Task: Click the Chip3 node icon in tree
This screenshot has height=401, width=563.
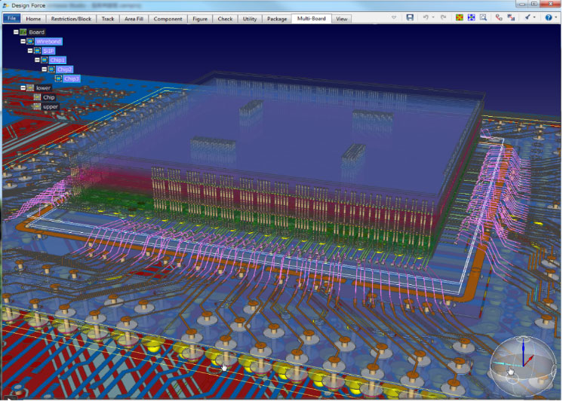Action: [x=58, y=78]
